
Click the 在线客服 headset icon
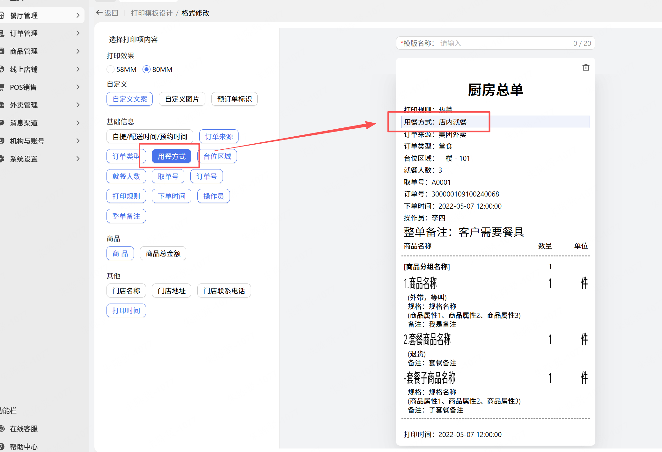coord(2,428)
